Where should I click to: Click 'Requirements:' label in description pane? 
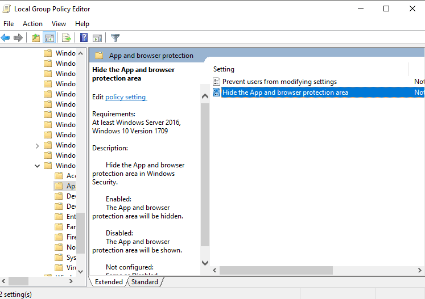point(114,114)
